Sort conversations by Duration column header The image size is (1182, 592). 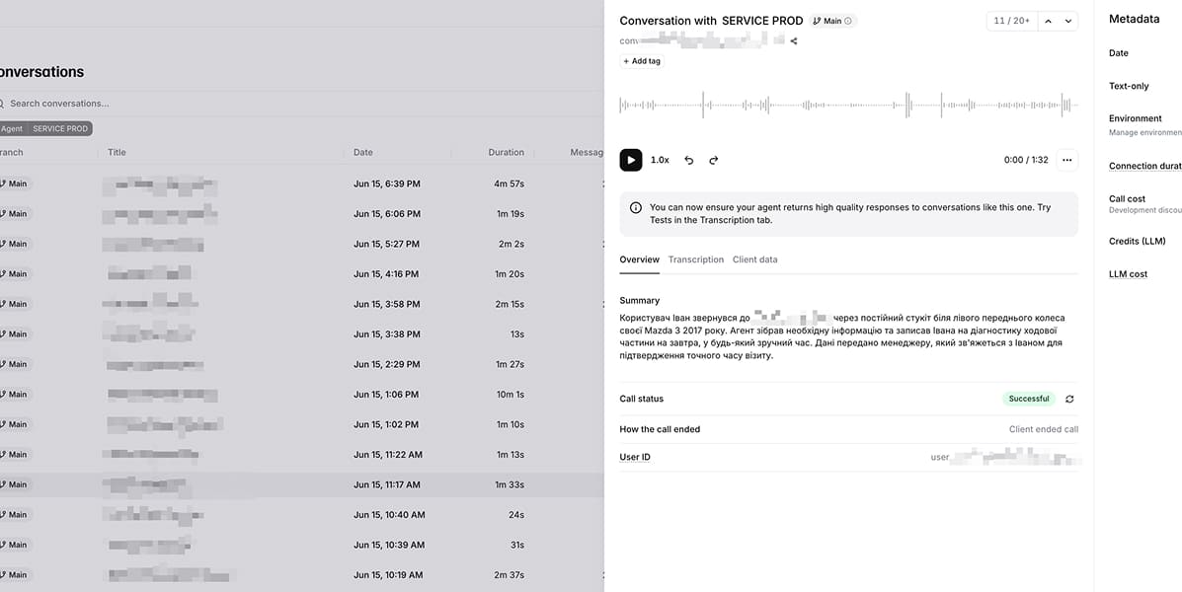[x=505, y=152]
